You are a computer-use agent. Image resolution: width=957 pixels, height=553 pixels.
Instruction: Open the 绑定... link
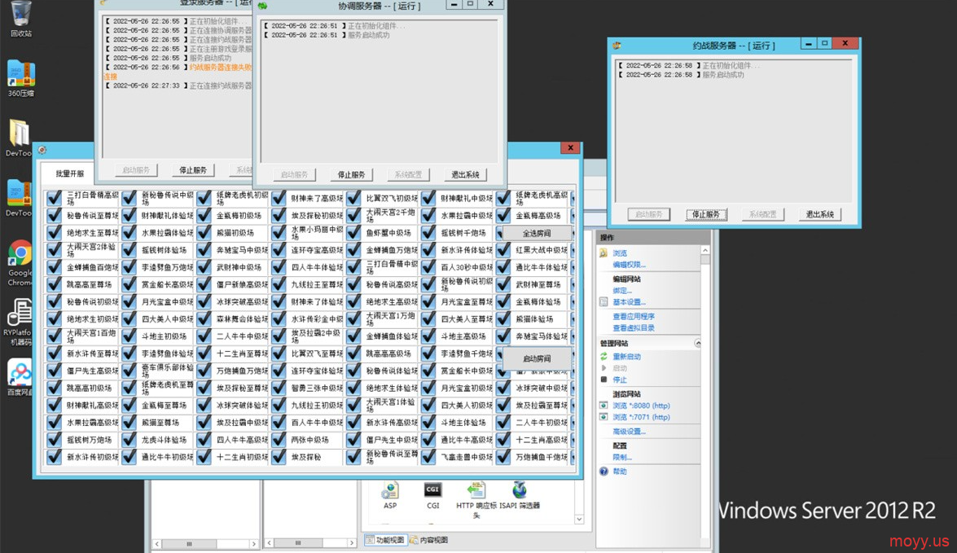[x=622, y=291]
